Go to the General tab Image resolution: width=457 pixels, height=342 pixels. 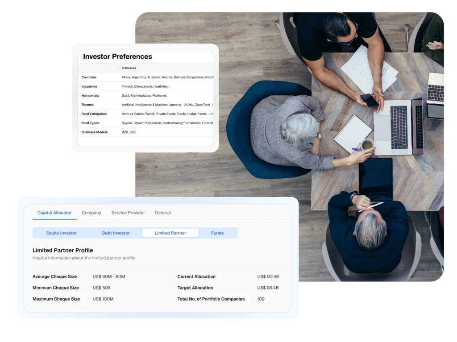(163, 213)
